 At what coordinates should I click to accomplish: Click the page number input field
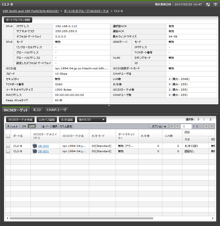click(x=186, y=126)
